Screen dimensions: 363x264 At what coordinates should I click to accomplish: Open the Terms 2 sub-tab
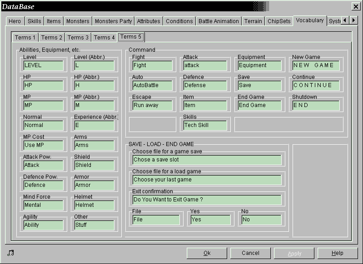click(51, 38)
